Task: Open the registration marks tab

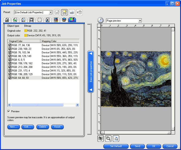Action: 48,20
